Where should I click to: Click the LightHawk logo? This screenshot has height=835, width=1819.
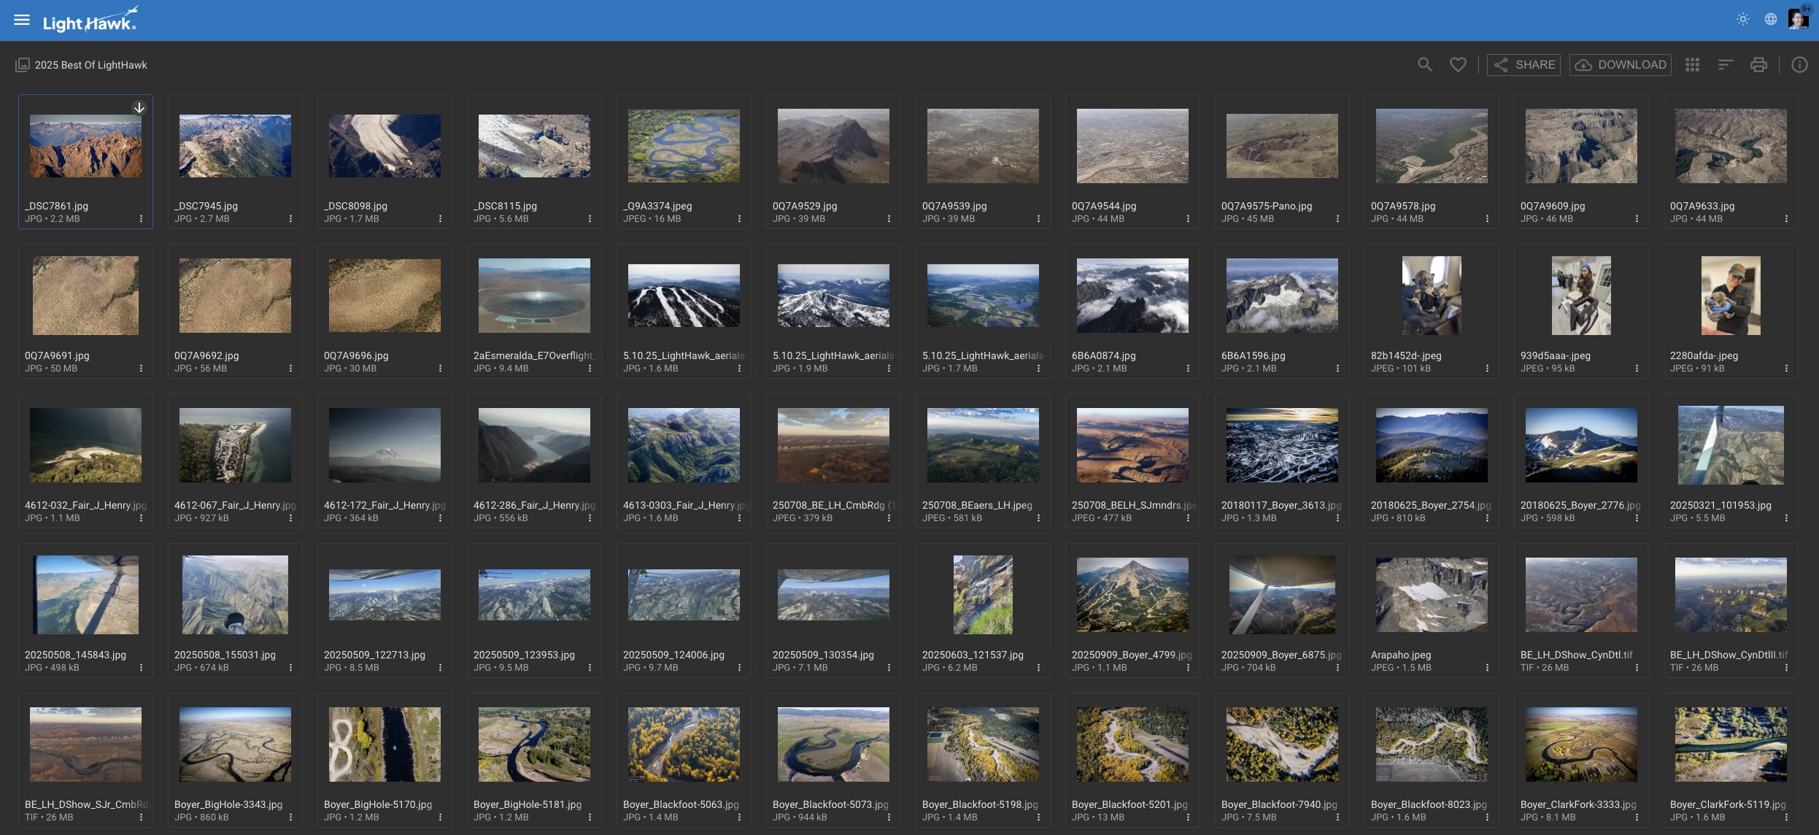pyautogui.click(x=90, y=20)
